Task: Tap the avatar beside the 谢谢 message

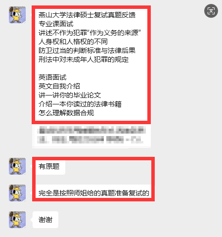Action: point(17,220)
